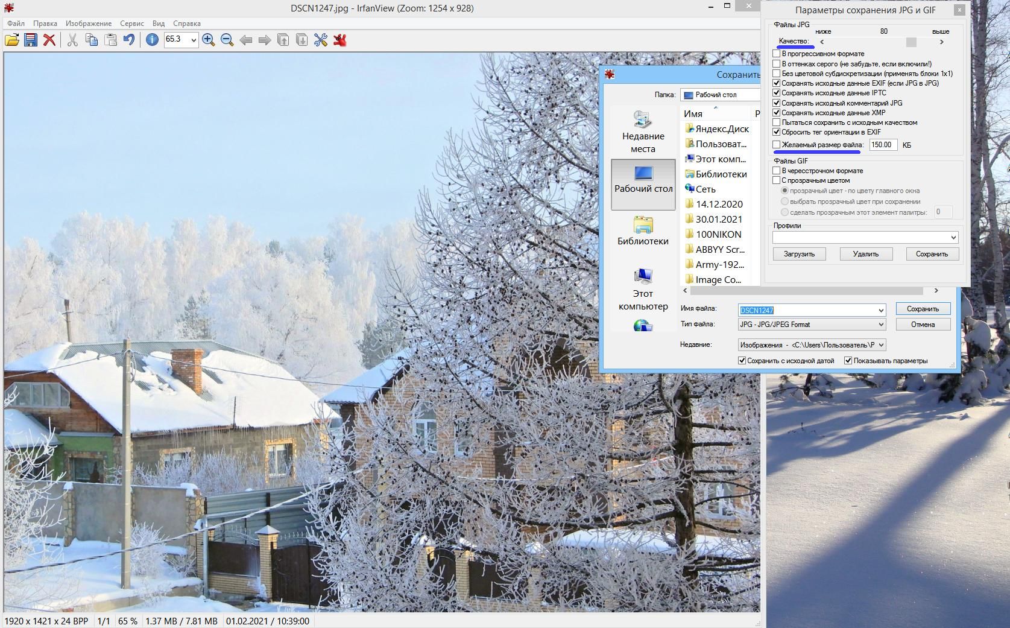Expand the Тип файла format dropdown
The width and height of the screenshot is (1010, 628).
(x=881, y=325)
